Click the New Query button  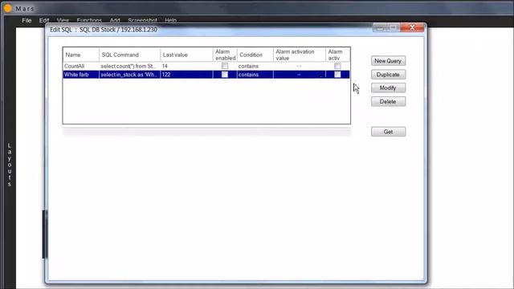(388, 61)
